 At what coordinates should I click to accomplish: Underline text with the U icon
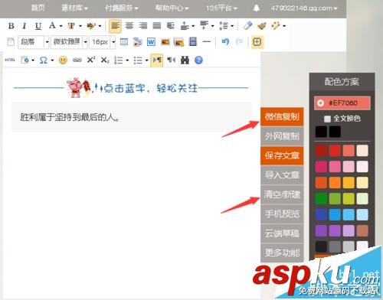(x=38, y=26)
